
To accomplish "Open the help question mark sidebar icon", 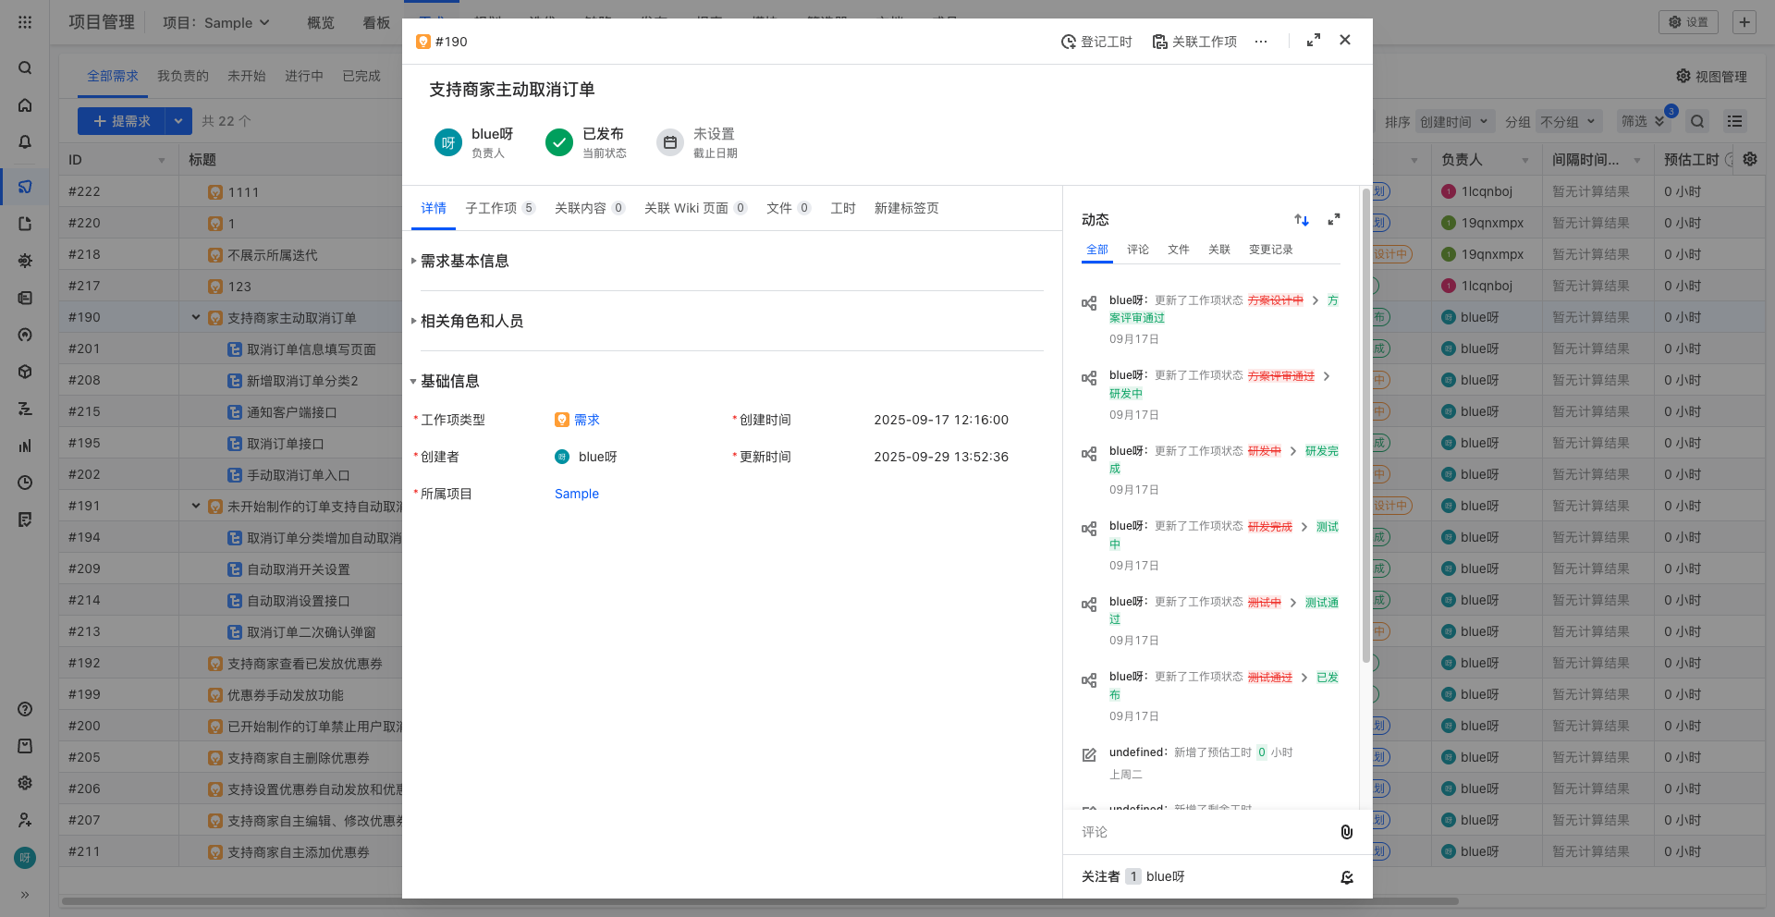I will [25, 709].
